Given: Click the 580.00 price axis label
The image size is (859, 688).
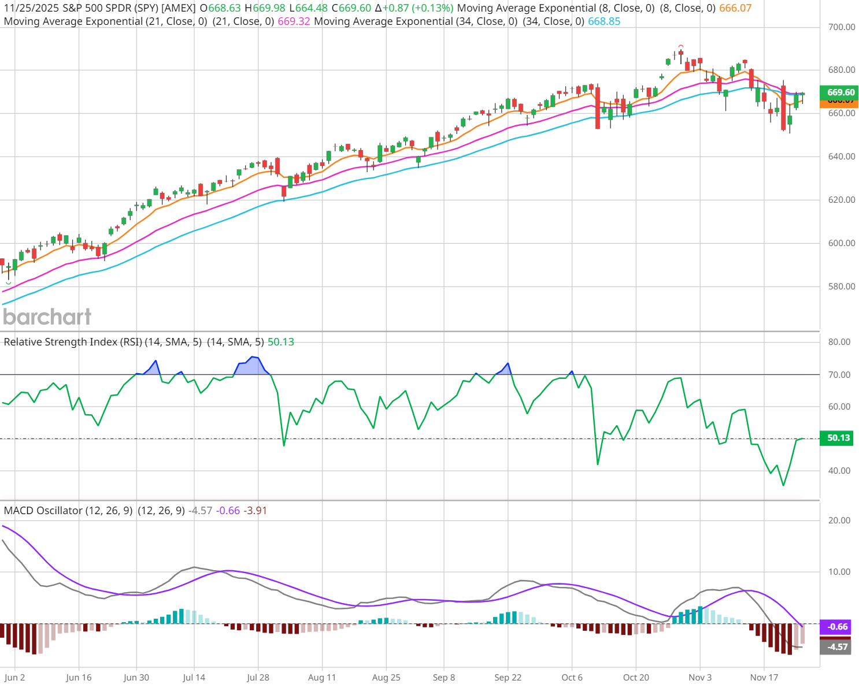Looking at the screenshot, I should pos(842,287).
